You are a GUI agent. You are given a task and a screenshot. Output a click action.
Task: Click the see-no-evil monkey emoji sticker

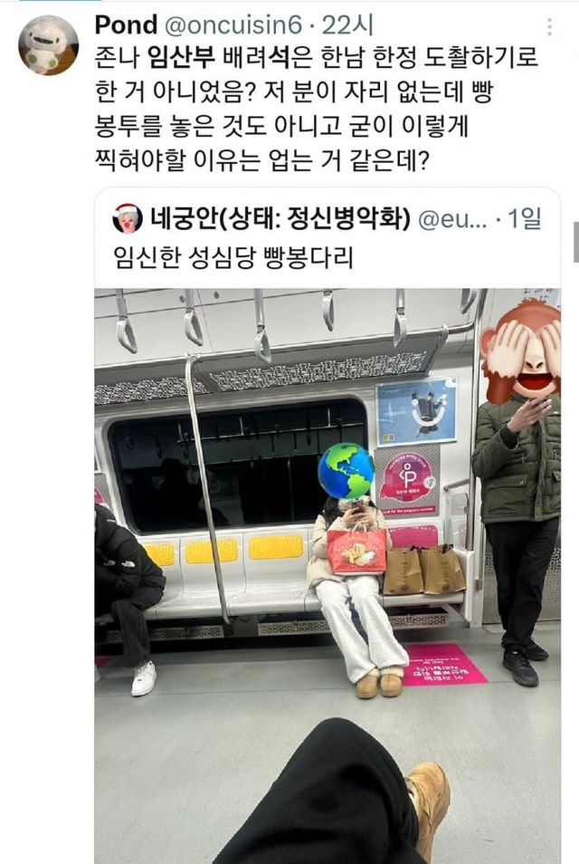521,350
